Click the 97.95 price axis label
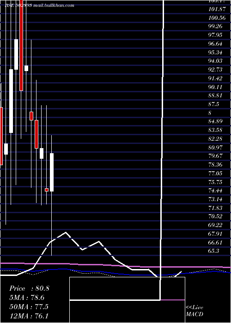 pos(216,35)
